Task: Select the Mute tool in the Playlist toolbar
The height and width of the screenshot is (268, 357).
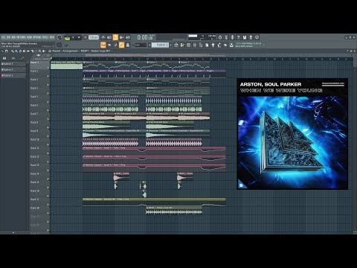Action: [25, 51]
